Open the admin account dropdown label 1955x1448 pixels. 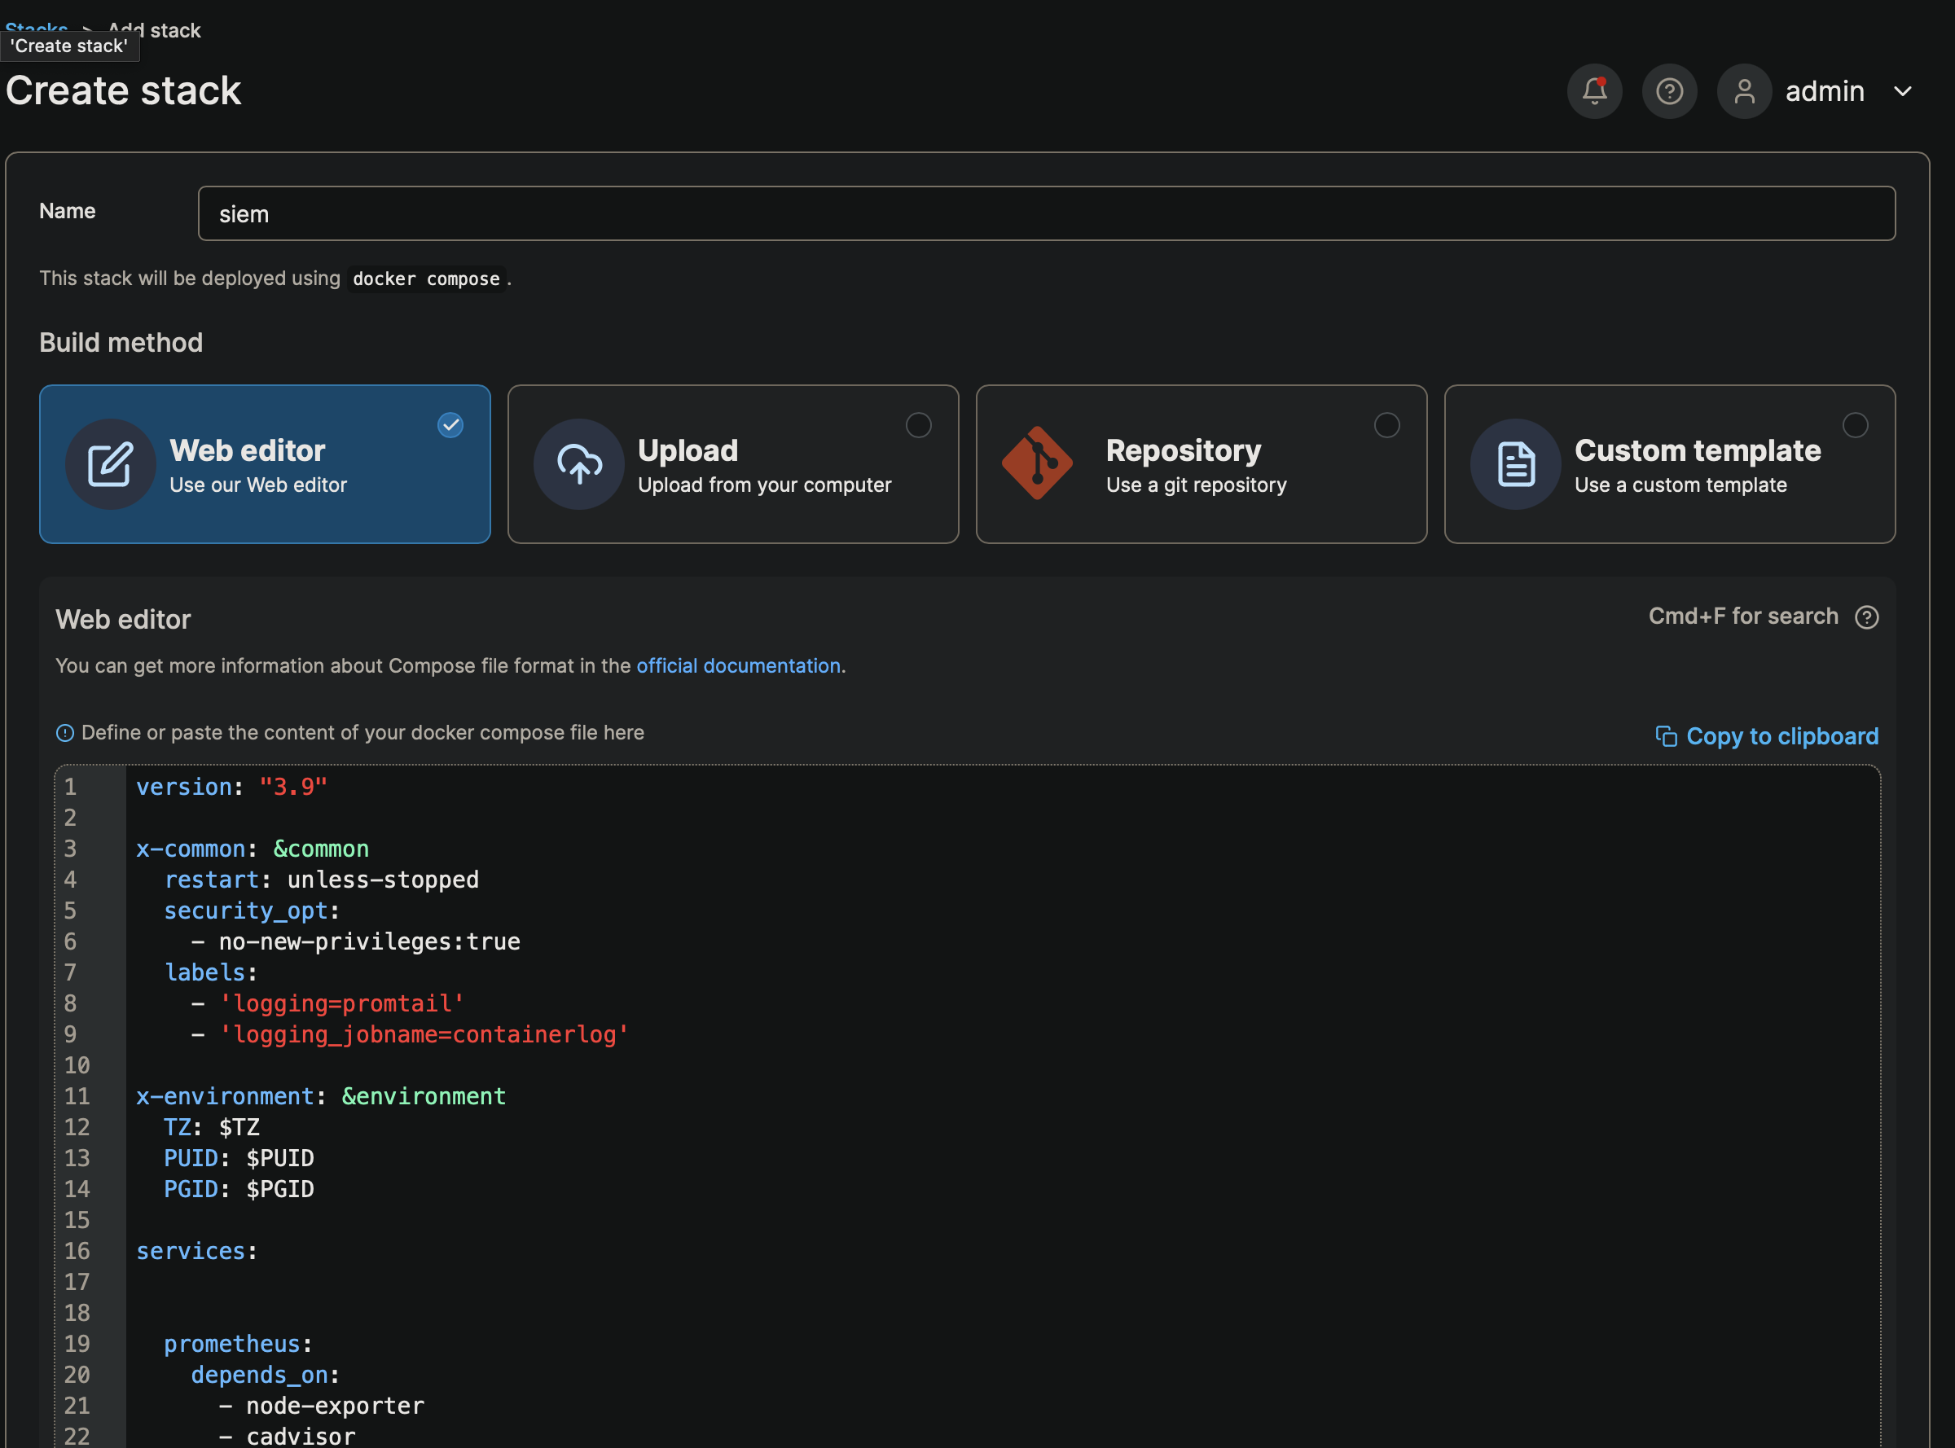(1825, 91)
